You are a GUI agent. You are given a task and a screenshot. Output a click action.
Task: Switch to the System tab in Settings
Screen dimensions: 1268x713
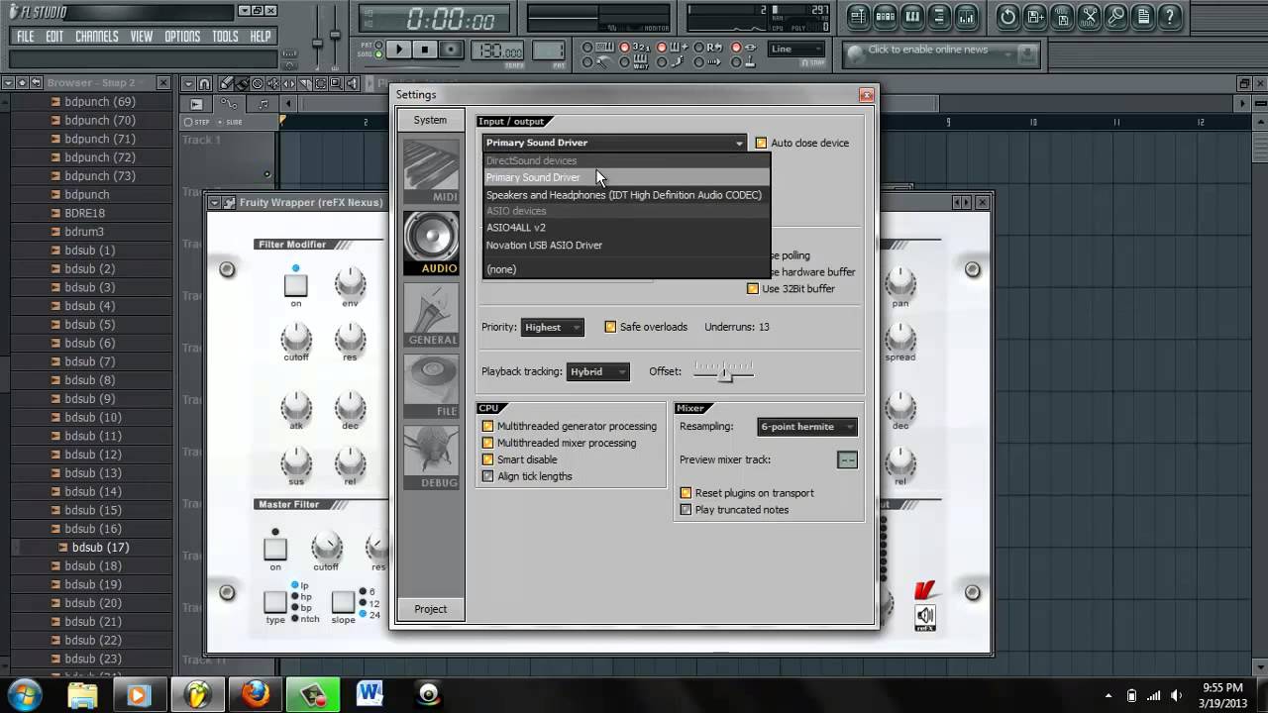tap(430, 120)
